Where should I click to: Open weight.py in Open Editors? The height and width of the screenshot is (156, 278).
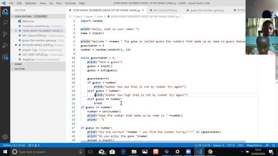pos(38,59)
